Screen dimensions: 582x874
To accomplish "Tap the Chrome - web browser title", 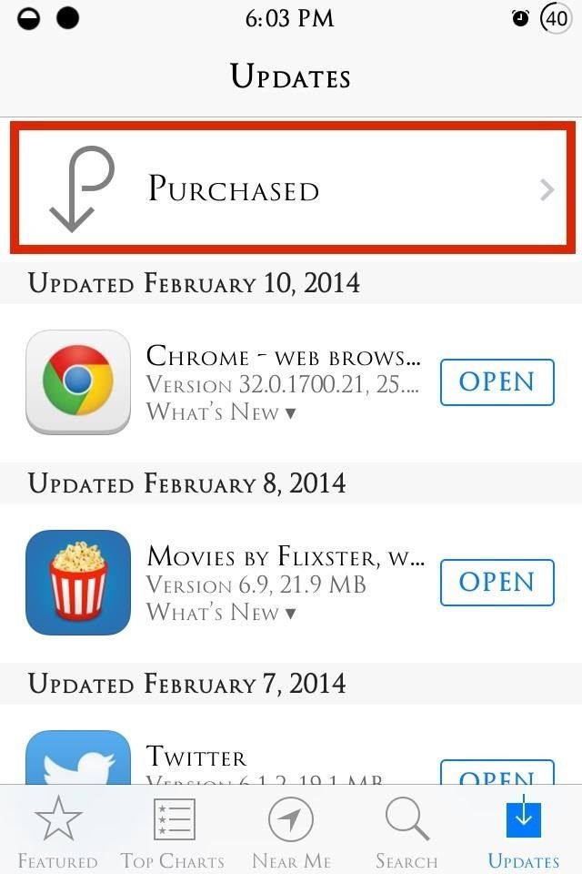I will coord(283,356).
